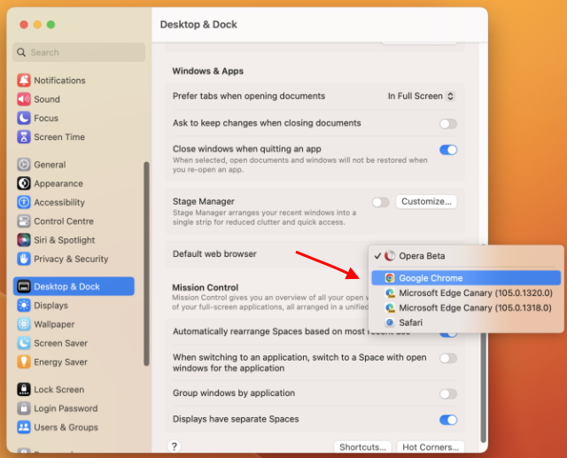Click the help question mark button
Viewport: 567px width, 458px height.
click(x=174, y=446)
